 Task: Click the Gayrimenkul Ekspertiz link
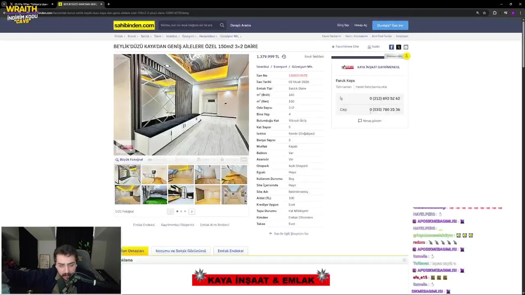(x=178, y=225)
